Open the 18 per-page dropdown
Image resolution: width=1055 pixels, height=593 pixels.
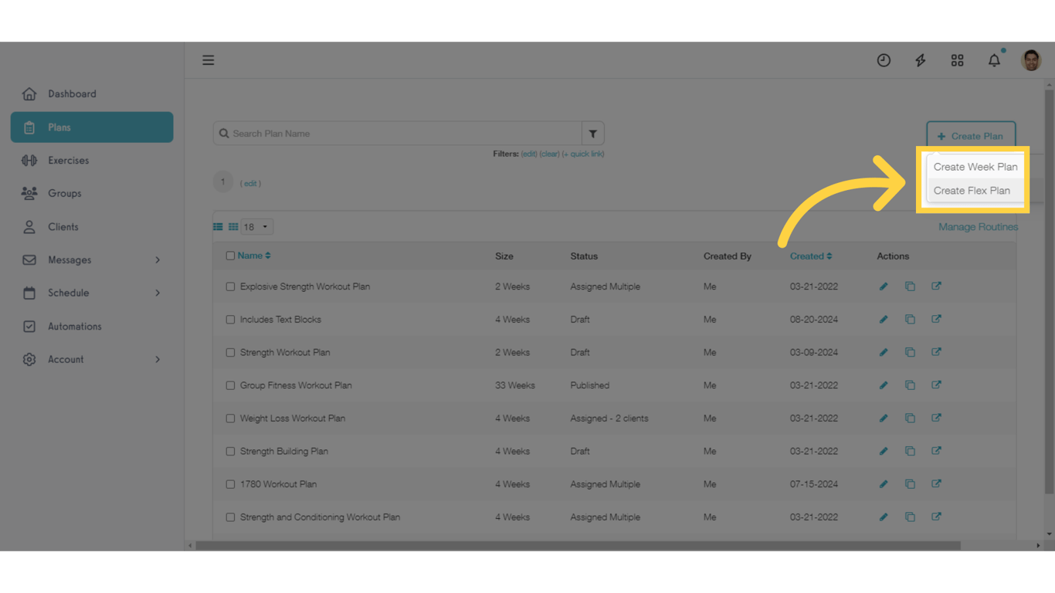[x=256, y=227]
